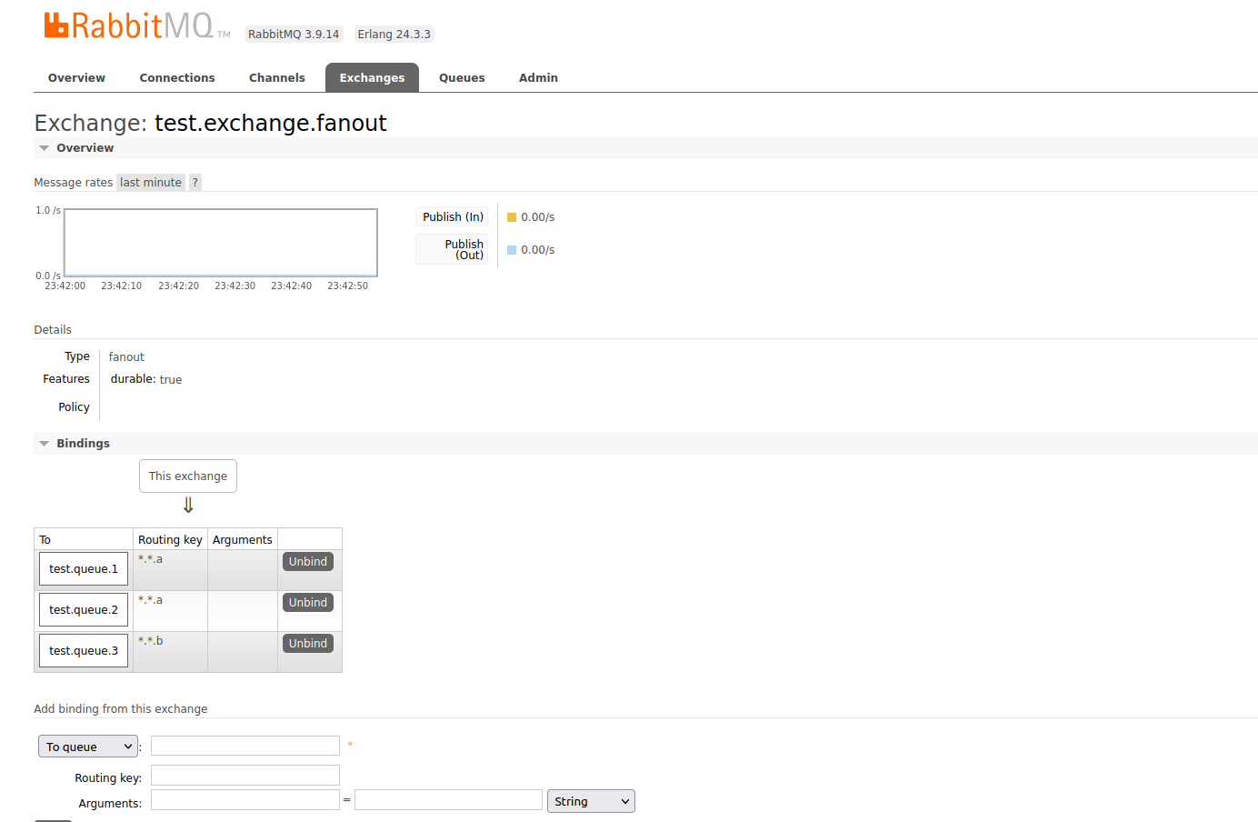This screenshot has height=822, width=1258.
Task: Open the Overview tab
Action: [76, 78]
